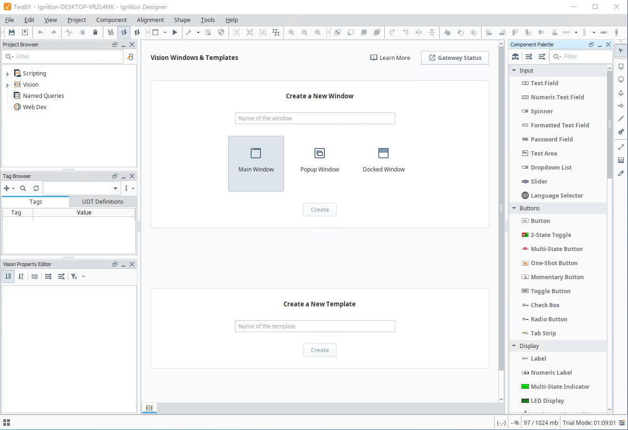Click the Tag Browser search magnifier icon
628x430 pixels.
point(23,188)
